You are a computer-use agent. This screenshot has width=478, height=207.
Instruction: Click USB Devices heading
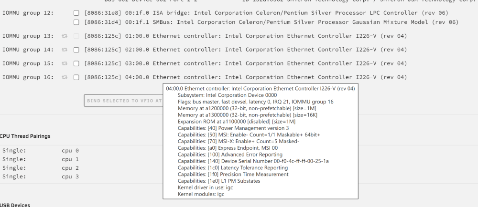[15, 205]
